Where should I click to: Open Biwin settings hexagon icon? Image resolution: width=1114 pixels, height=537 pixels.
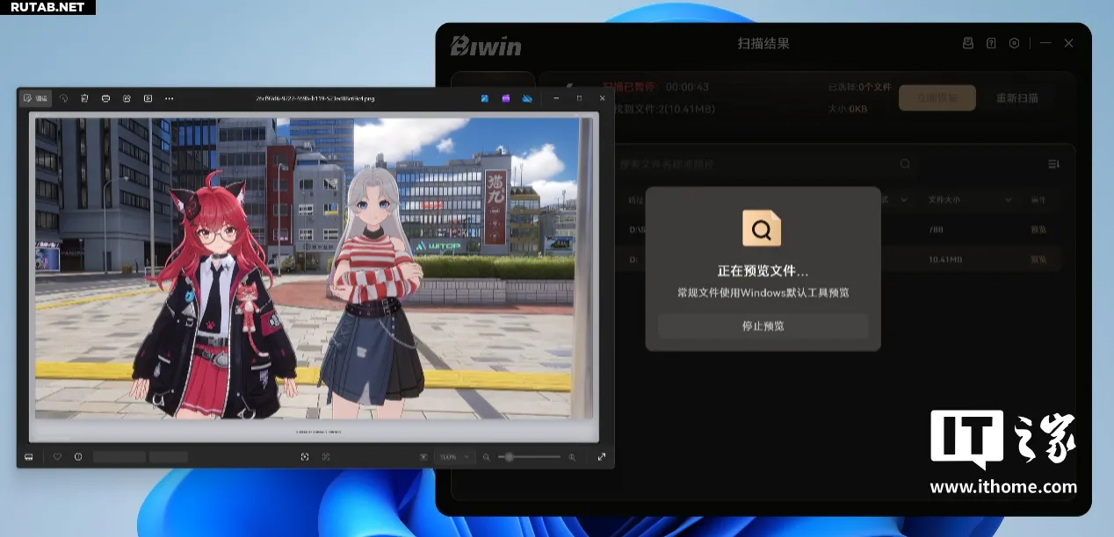(x=1014, y=43)
